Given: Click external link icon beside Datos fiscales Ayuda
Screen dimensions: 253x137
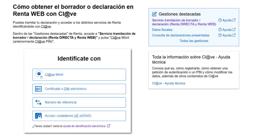Looking at the screenshot, I should coord(234,29).
